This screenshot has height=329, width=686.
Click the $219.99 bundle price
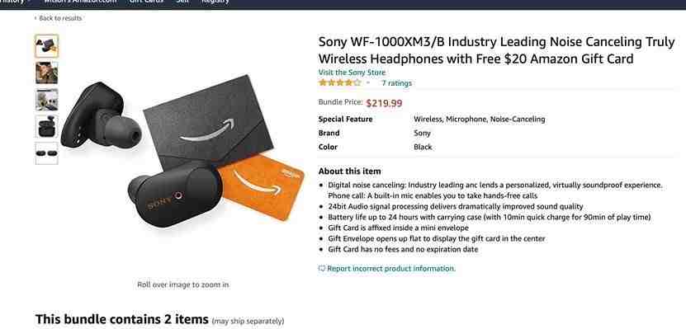pos(384,103)
